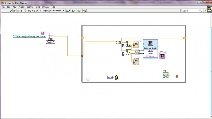
Task: Click the Pause button in toolbar
Action: pyautogui.click(x=21, y=11)
